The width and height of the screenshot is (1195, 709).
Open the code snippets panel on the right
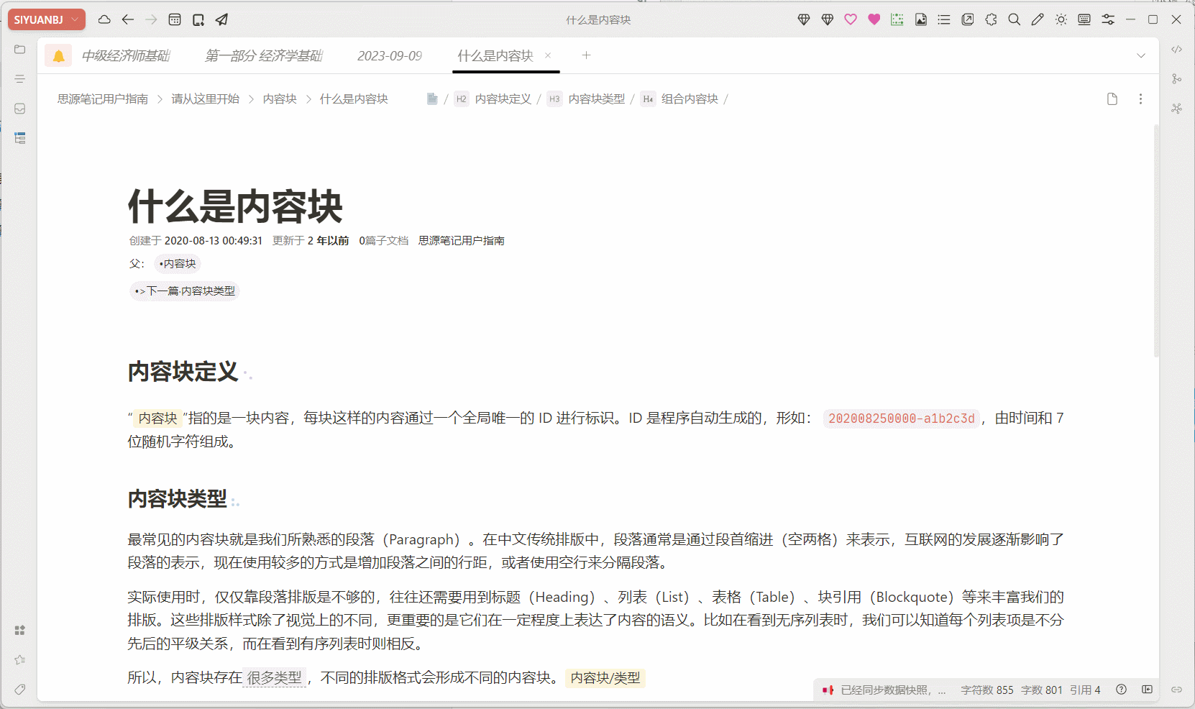1177,48
